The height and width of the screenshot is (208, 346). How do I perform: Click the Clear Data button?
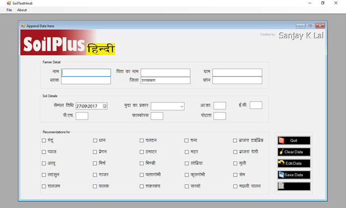[294, 152]
